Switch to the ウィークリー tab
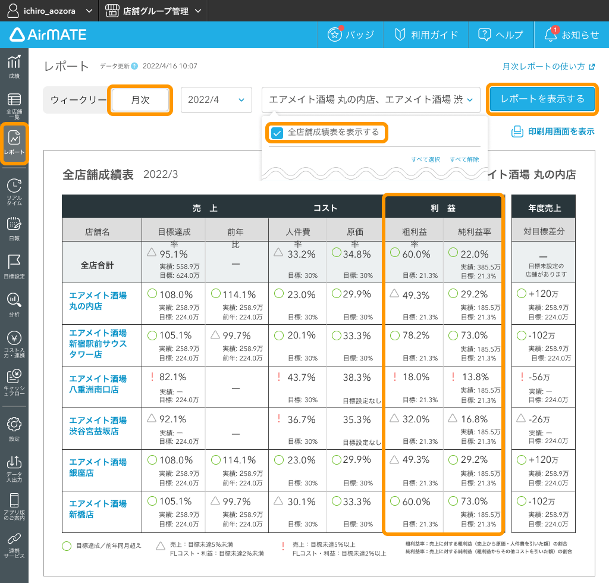This screenshot has height=583, width=609. click(78, 100)
